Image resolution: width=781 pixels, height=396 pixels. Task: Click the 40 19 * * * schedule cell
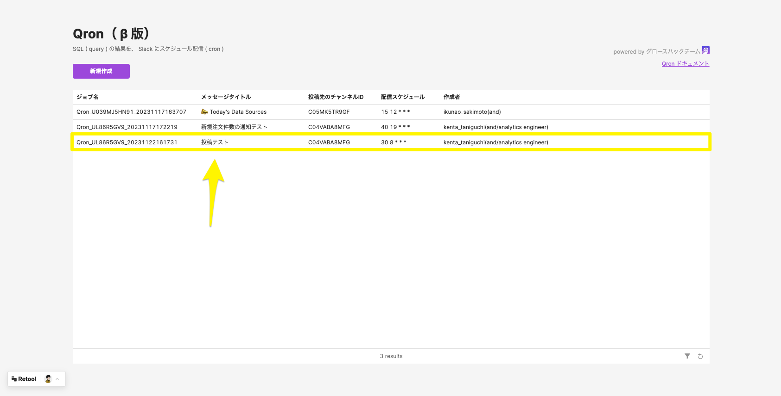pos(395,127)
